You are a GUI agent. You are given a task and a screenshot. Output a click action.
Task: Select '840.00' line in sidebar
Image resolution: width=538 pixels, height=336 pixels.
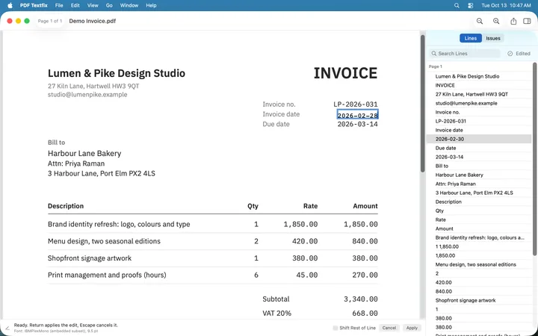pyautogui.click(x=479, y=291)
